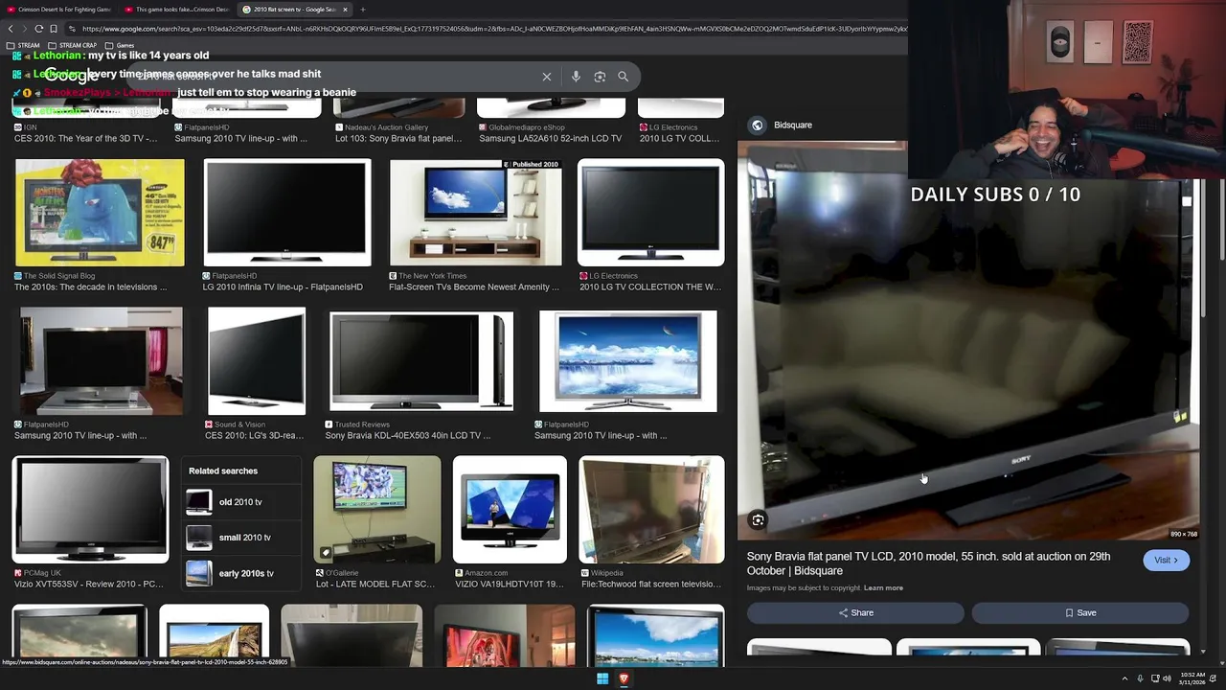
Task: Click the main page vertical scrollbar
Action: pos(1221,220)
